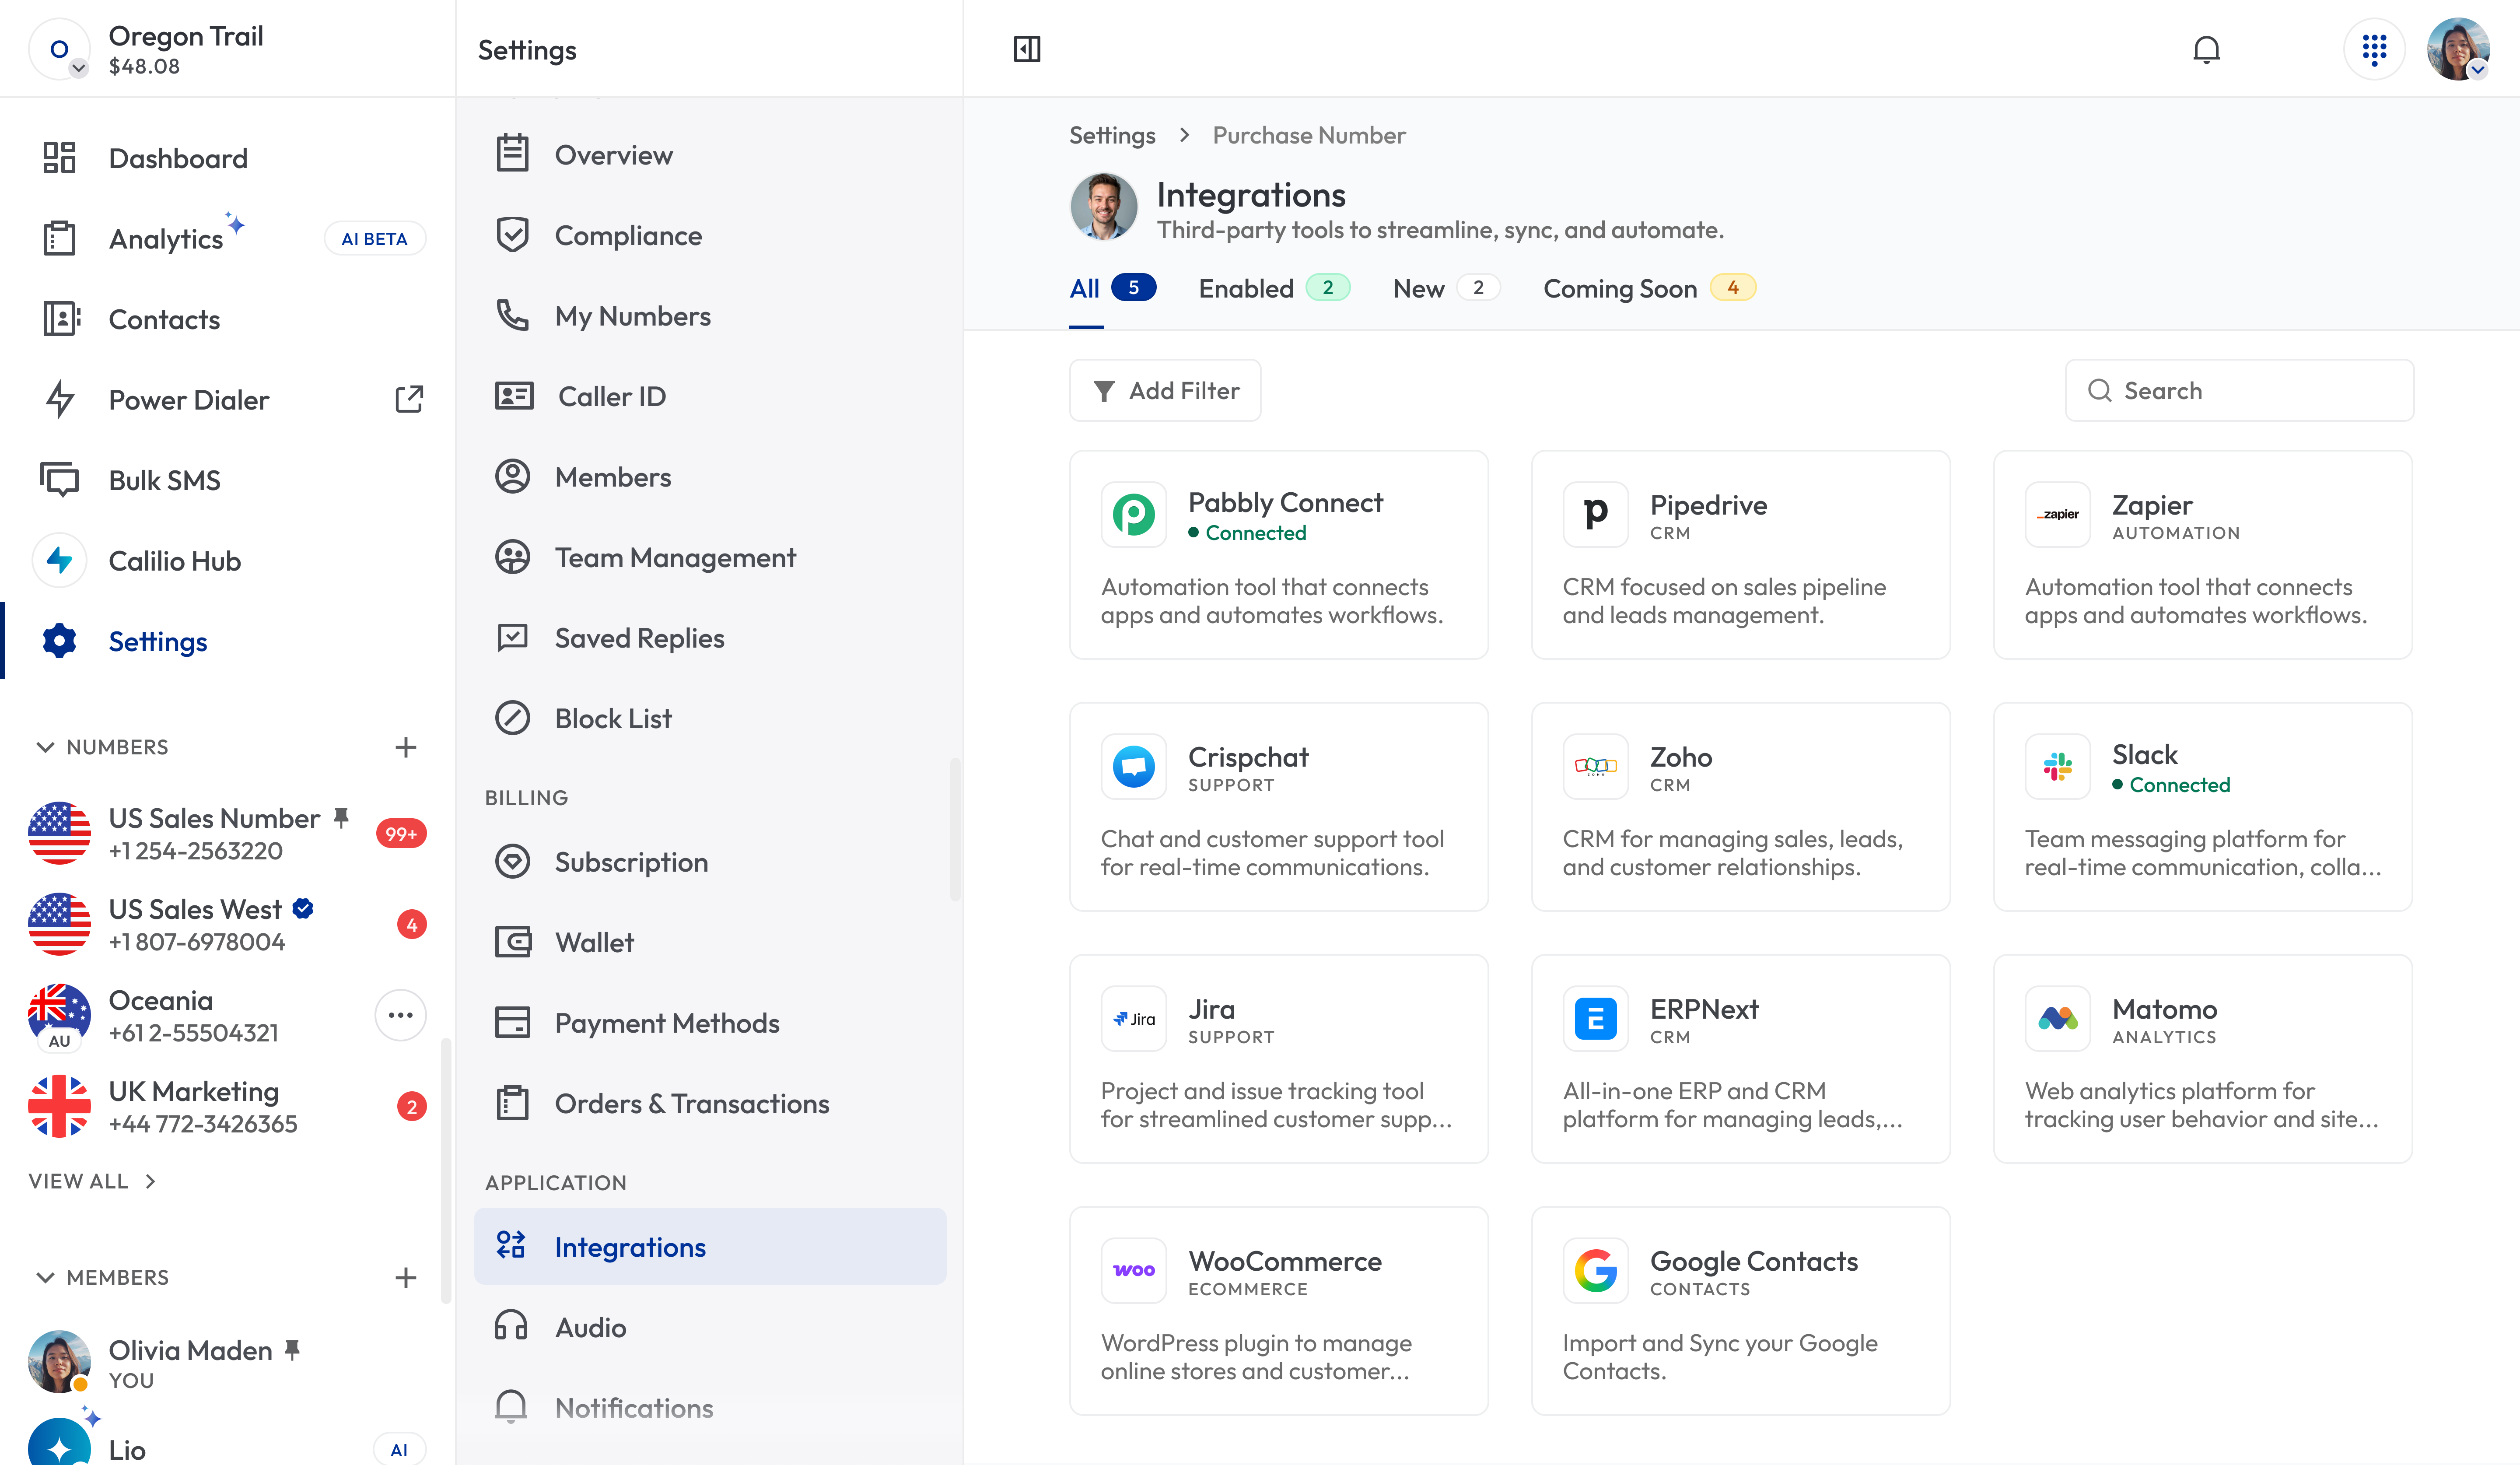The image size is (2520, 1465).
Task: Click the Audio headphones icon
Action: click(x=511, y=1326)
